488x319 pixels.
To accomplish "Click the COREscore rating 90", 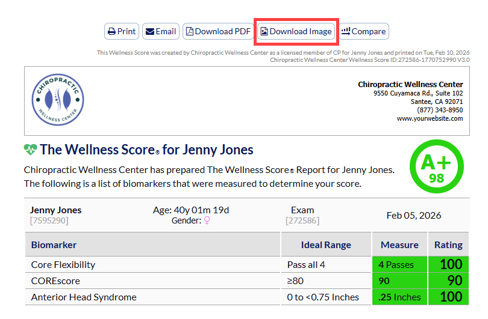I will tap(448, 281).
